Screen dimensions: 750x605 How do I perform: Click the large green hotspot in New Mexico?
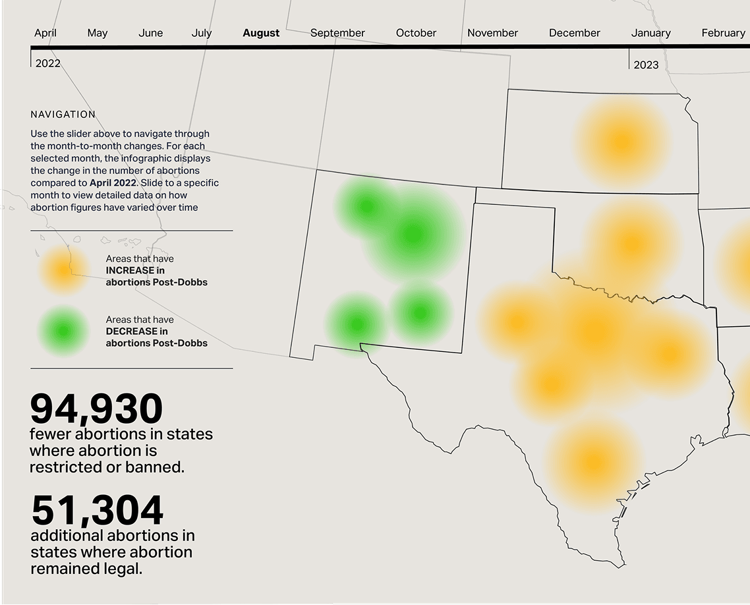413,235
